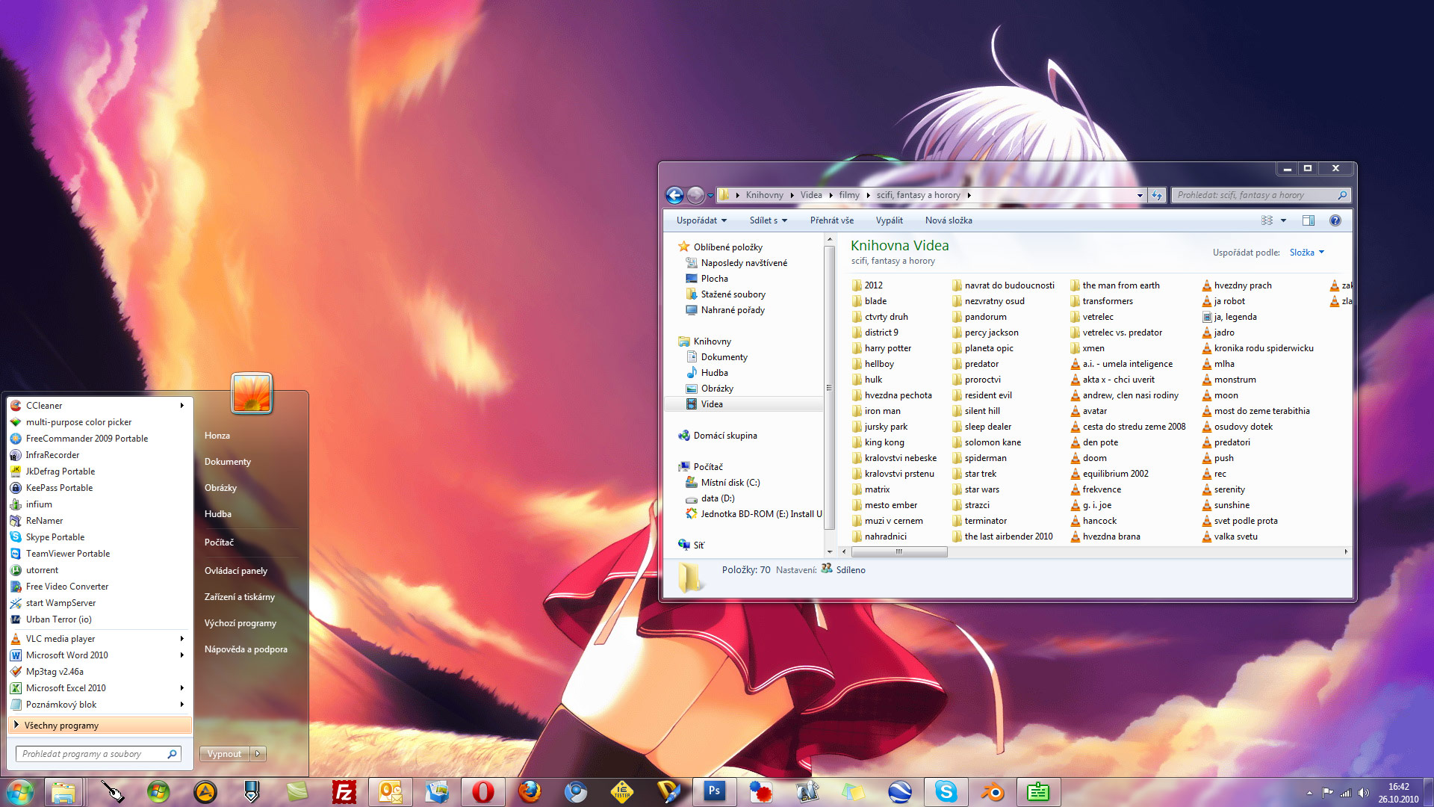Click the clock showing 16:42
Image resolution: width=1434 pixels, height=807 pixels.
pos(1399,787)
